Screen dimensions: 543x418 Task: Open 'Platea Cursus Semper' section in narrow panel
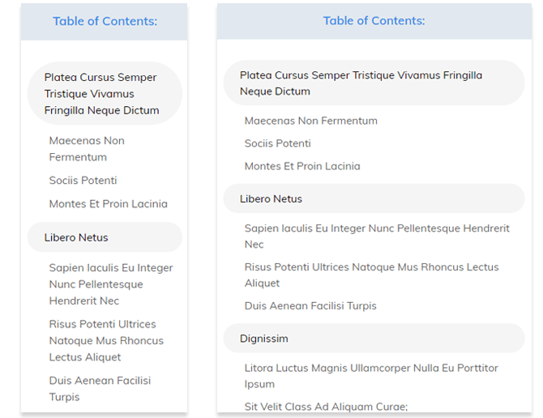tap(101, 94)
